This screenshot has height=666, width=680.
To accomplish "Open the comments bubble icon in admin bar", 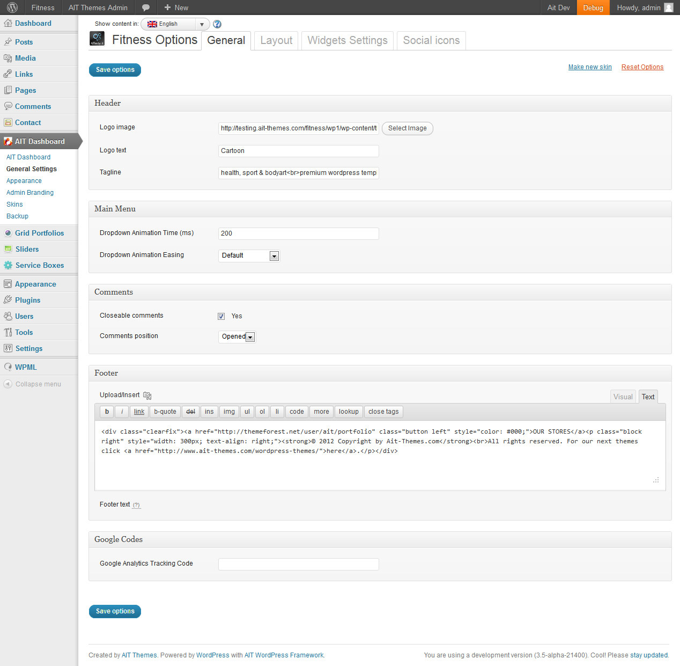I will click(146, 8).
